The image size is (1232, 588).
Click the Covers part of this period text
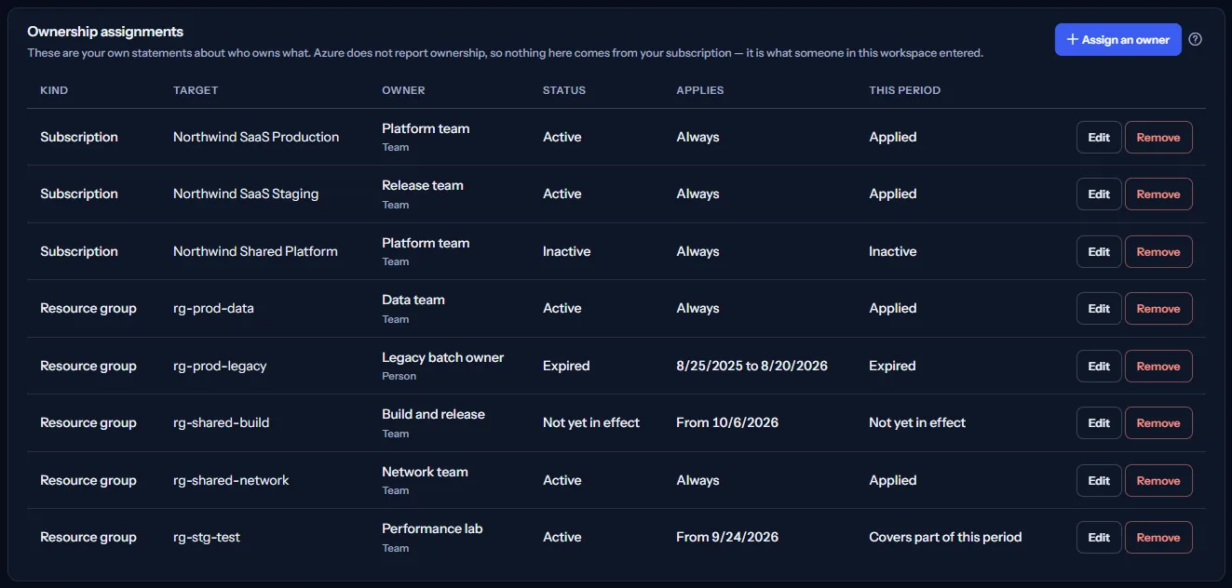(945, 537)
